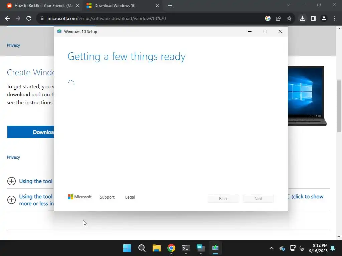Go back using the browser back arrow
Screen dimensions: 342x256
[7, 19]
